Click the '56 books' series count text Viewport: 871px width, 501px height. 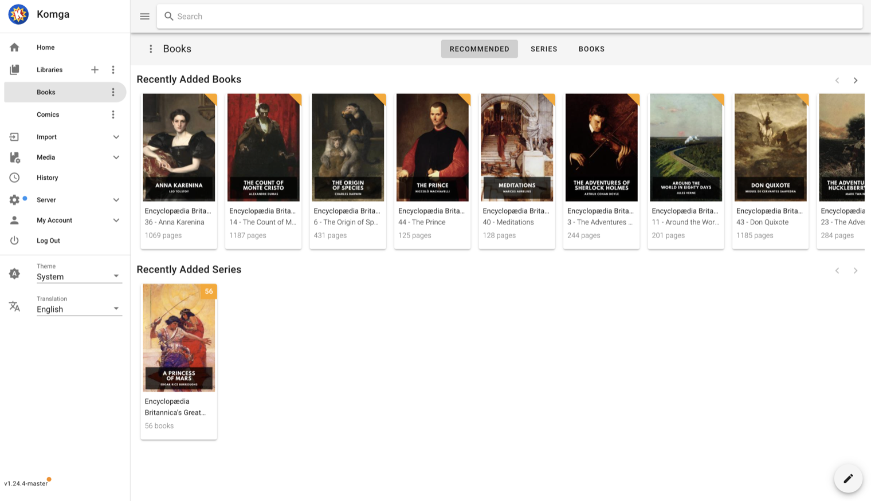click(159, 426)
